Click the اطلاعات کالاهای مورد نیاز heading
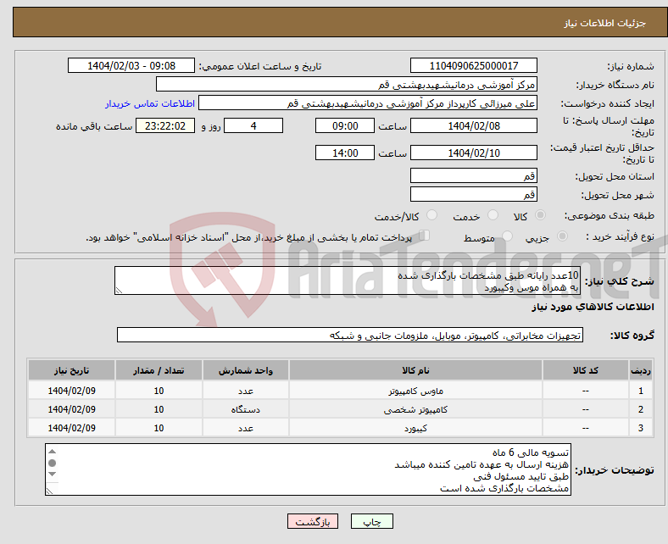This screenshot has width=668, height=544. click(593, 307)
